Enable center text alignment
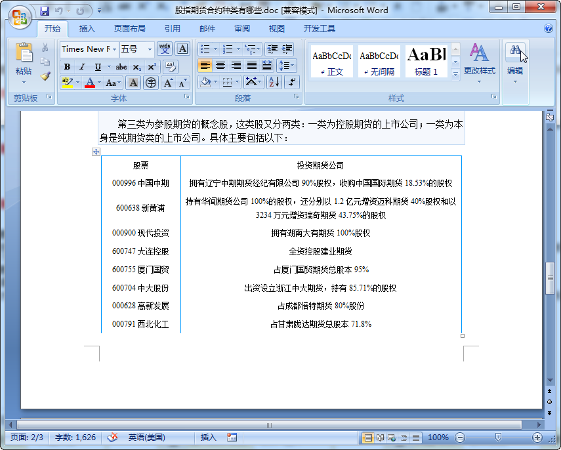Viewport: 561px width, 450px height. coord(220,66)
